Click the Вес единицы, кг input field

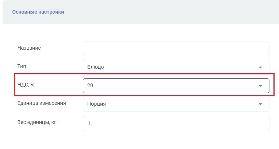pyautogui.click(x=176, y=124)
